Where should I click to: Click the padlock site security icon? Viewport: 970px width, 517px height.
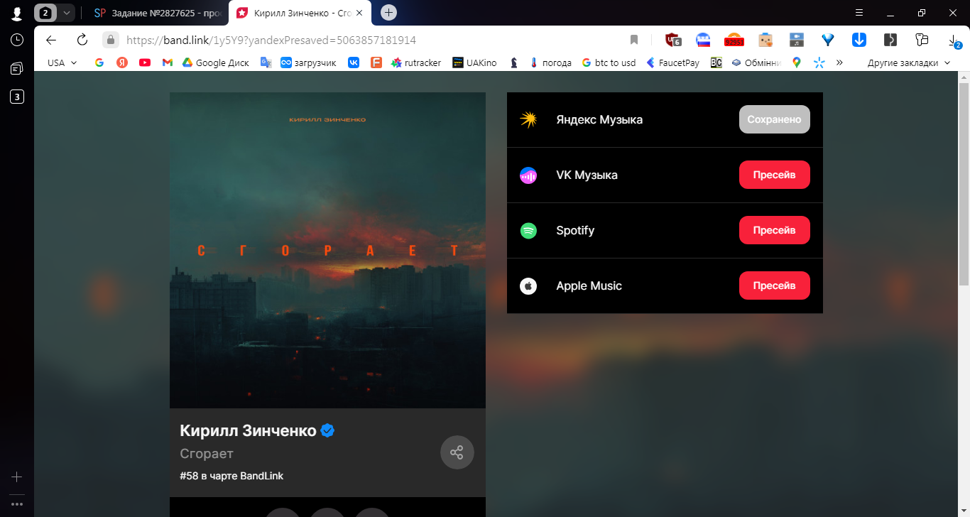[x=110, y=40]
